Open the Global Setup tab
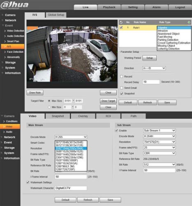Screen dimensions: 192x206 pyautogui.click(x=56, y=15)
